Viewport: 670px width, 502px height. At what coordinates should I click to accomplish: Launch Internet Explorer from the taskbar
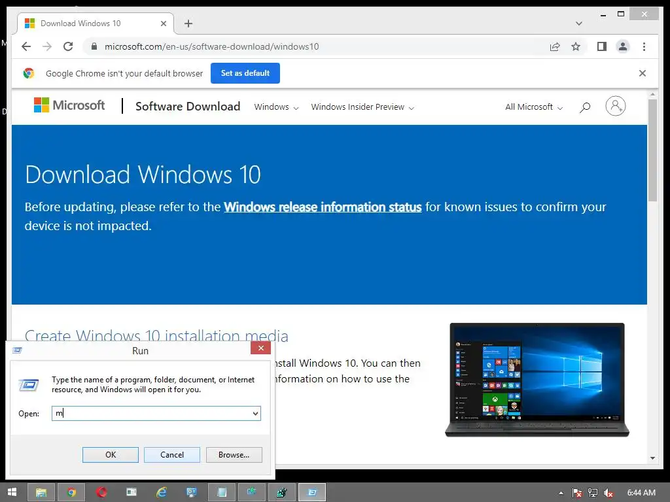coord(162,492)
